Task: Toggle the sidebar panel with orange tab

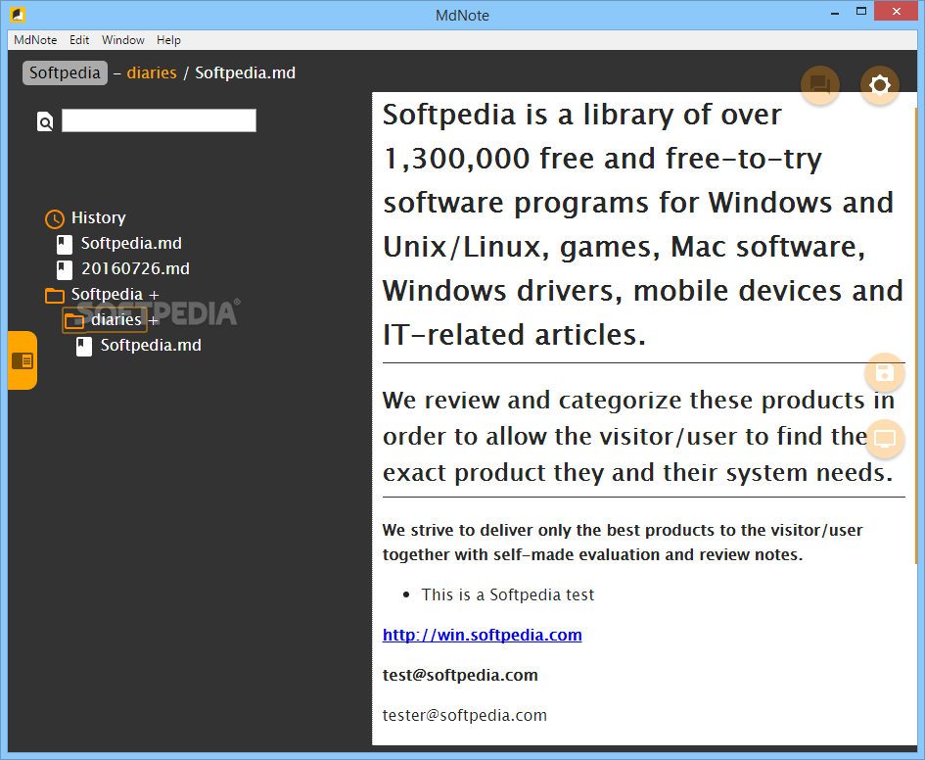Action: (x=23, y=360)
